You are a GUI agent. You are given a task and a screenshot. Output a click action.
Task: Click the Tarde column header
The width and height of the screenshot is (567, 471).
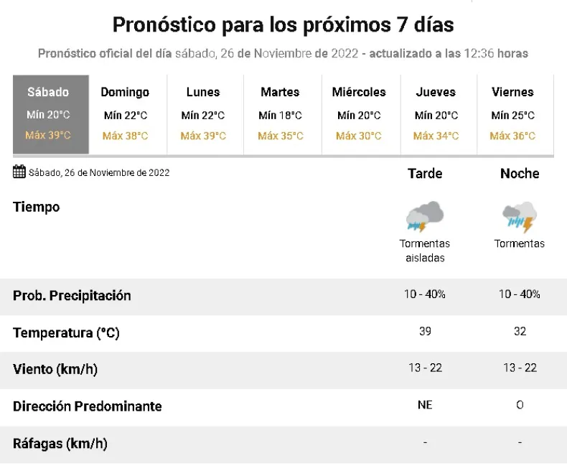coord(425,173)
